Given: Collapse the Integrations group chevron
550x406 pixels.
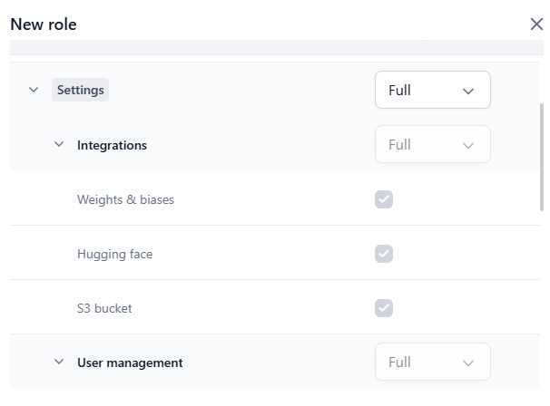Looking at the screenshot, I should point(59,145).
